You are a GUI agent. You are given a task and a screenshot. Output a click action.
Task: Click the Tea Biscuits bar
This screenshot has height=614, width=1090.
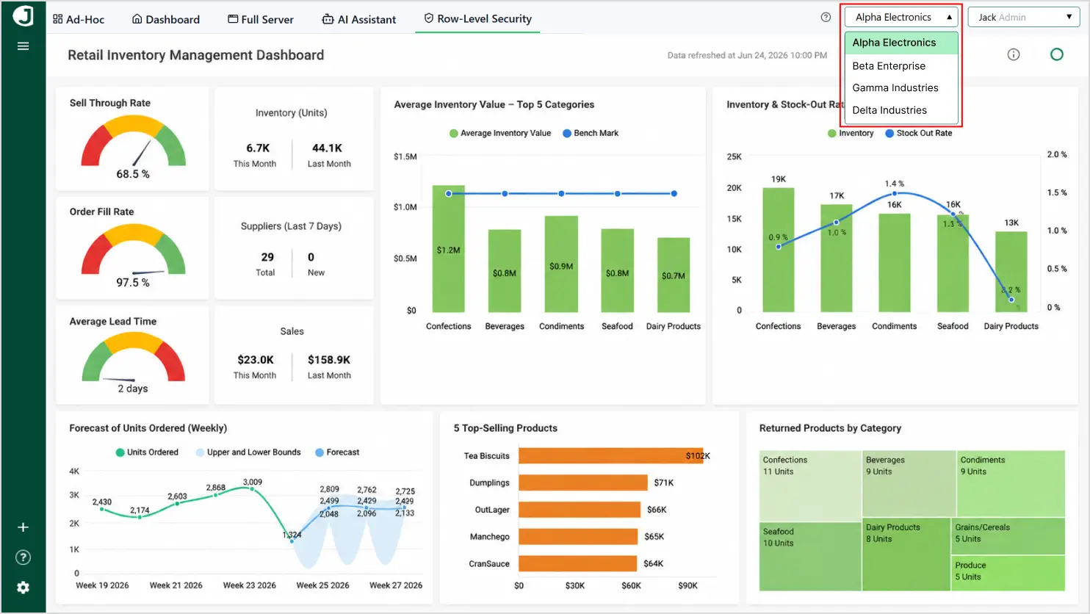[610, 455]
